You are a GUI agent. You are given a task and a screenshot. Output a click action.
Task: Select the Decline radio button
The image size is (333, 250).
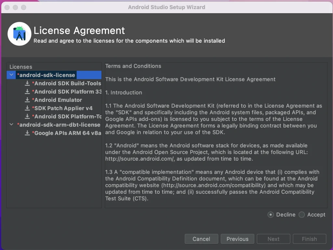point(271,215)
